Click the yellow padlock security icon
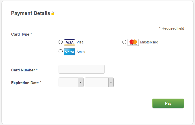The width and height of the screenshot is (195, 125). click(x=53, y=13)
